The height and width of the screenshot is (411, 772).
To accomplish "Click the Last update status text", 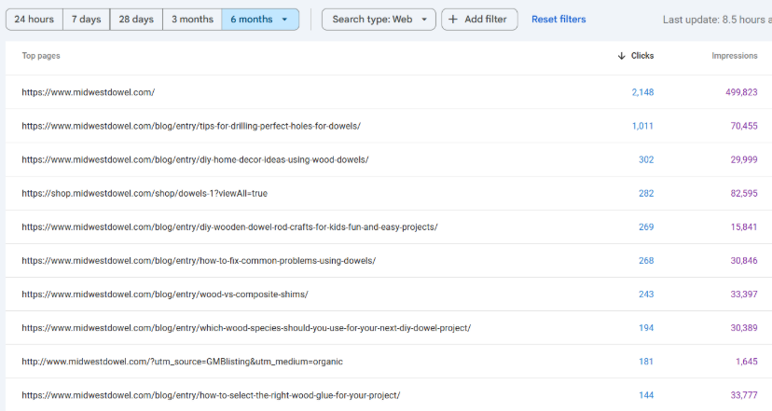I will (717, 20).
